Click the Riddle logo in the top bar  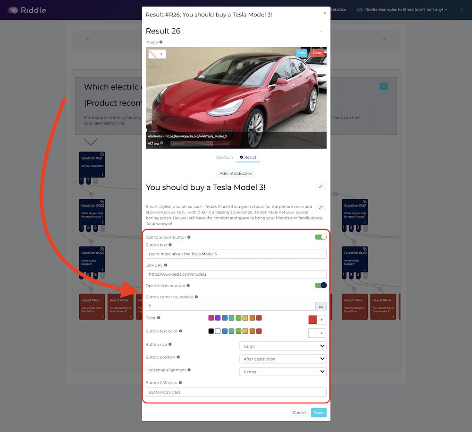coord(26,10)
